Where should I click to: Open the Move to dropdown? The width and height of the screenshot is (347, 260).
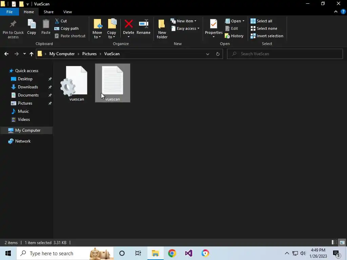click(x=97, y=29)
